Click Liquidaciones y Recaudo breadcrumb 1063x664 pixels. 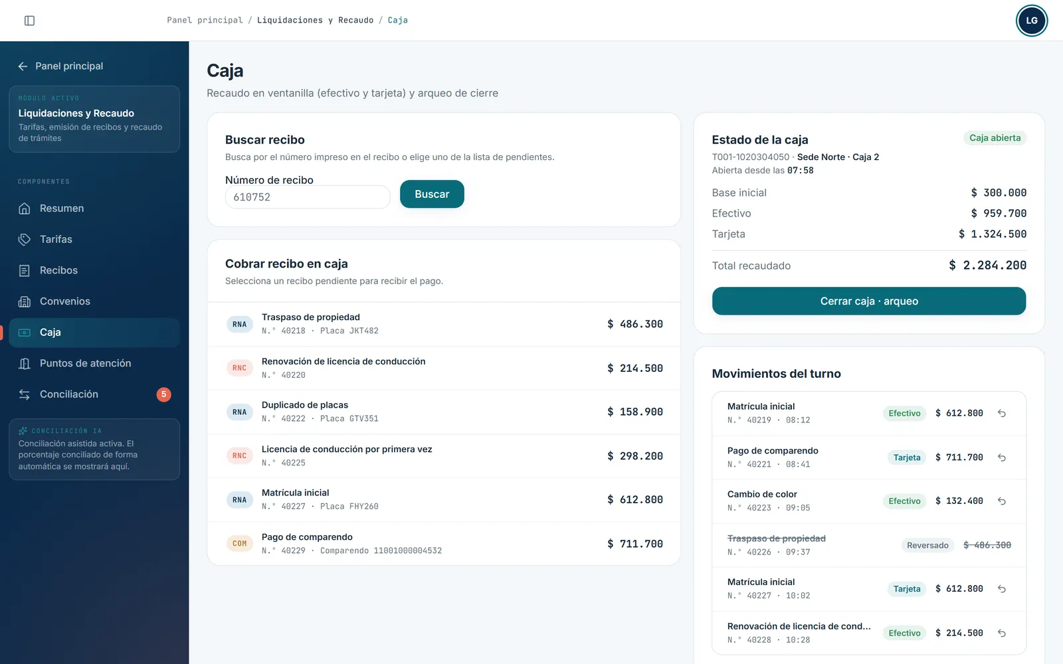(x=315, y=21)
